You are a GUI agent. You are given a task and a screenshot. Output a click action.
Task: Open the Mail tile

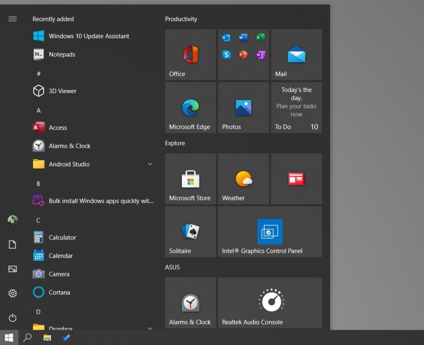(296, 54)
